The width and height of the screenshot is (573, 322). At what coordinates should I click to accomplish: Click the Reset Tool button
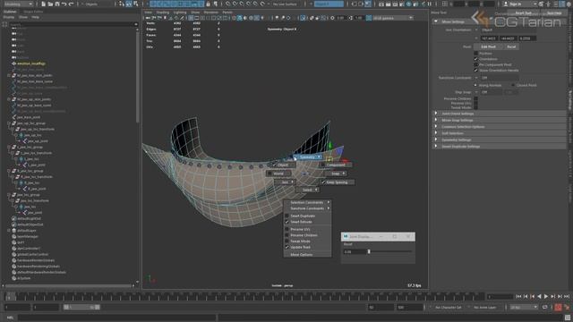coord(523,13)
